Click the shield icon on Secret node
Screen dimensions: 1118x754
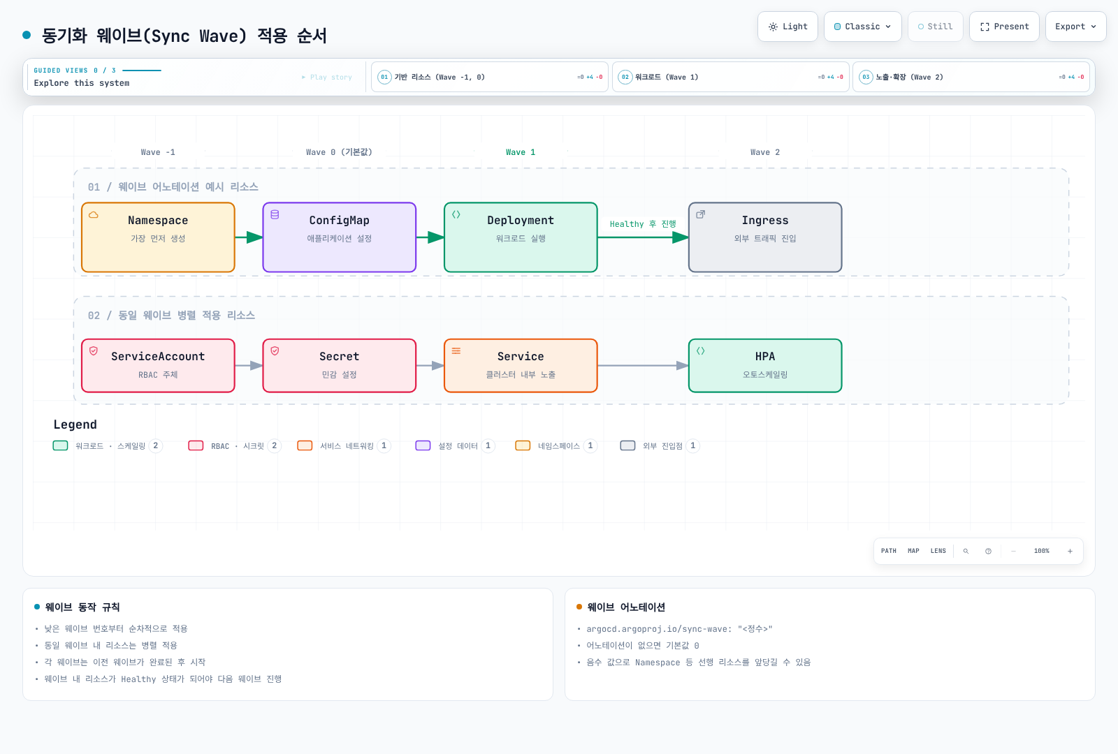tap(275, 351)
